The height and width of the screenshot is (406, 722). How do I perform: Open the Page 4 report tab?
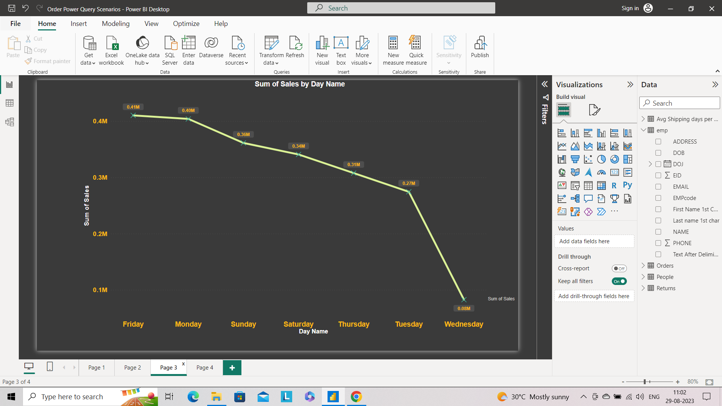(x=204, y=367)
